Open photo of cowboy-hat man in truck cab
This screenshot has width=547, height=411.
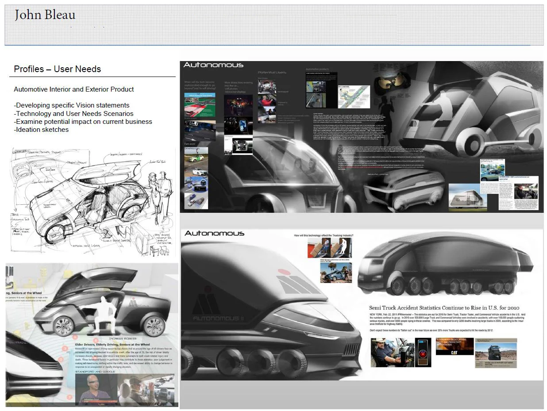393,352
